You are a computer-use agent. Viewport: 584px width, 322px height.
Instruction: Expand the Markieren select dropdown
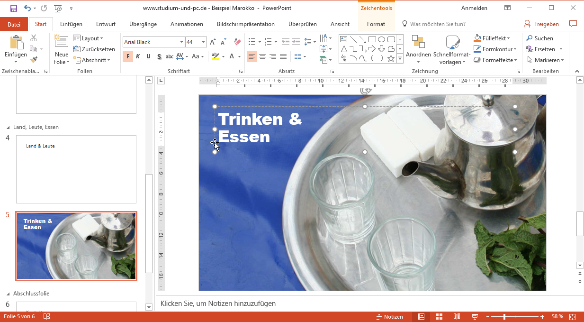pyautogui.click(x=545, y=60)
